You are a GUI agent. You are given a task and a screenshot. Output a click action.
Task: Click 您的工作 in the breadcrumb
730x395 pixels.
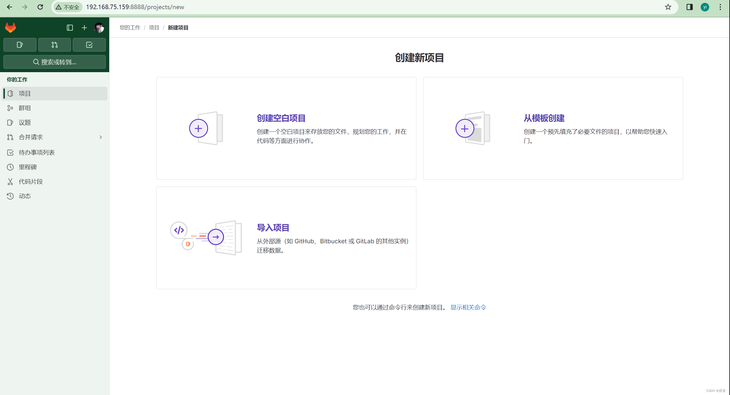(130, 27)
